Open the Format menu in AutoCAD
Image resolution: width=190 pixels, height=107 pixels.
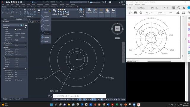coord(23,4)
